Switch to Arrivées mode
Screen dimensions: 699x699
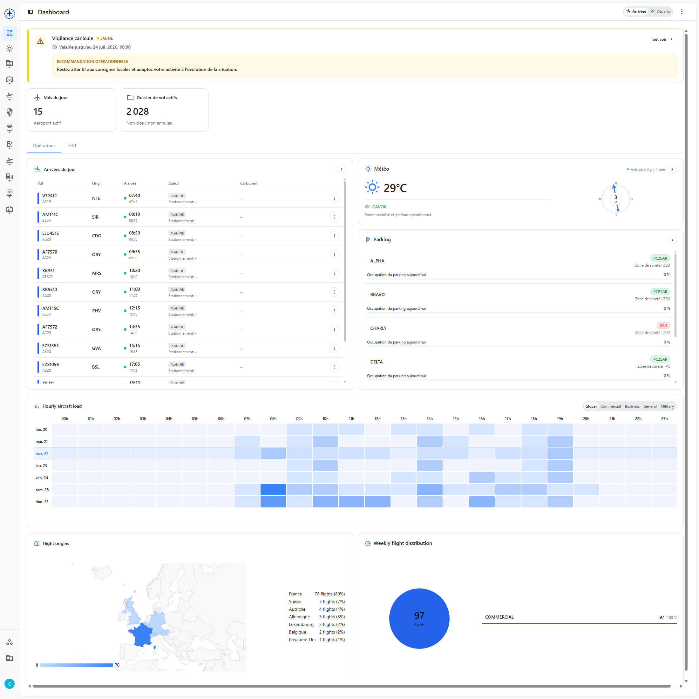tap(636, 11)
